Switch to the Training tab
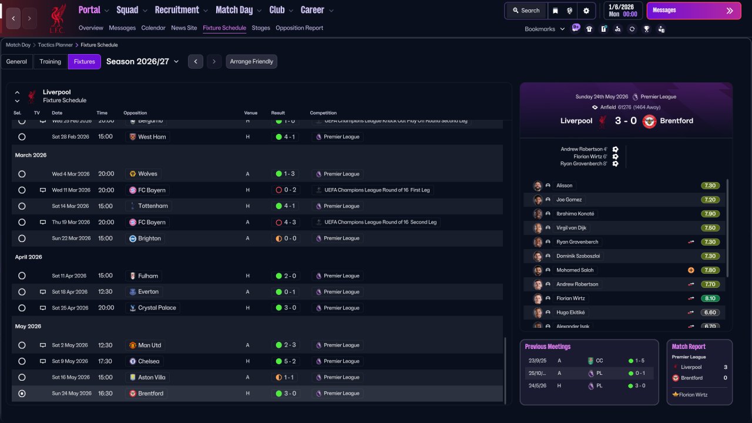Screen dimensions: 752x423 51,62
